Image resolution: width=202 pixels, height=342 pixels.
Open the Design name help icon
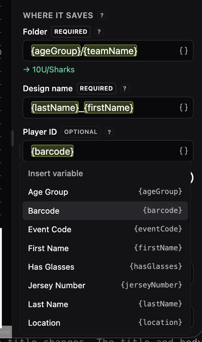pyautogui.click(x=125, y=89)
